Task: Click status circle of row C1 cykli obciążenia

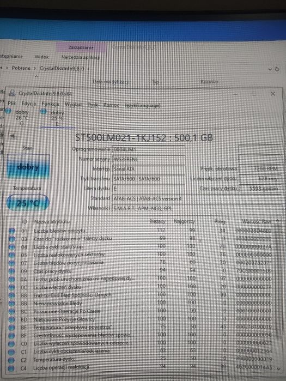Action: pyautogui.click(x=11, y=352)
